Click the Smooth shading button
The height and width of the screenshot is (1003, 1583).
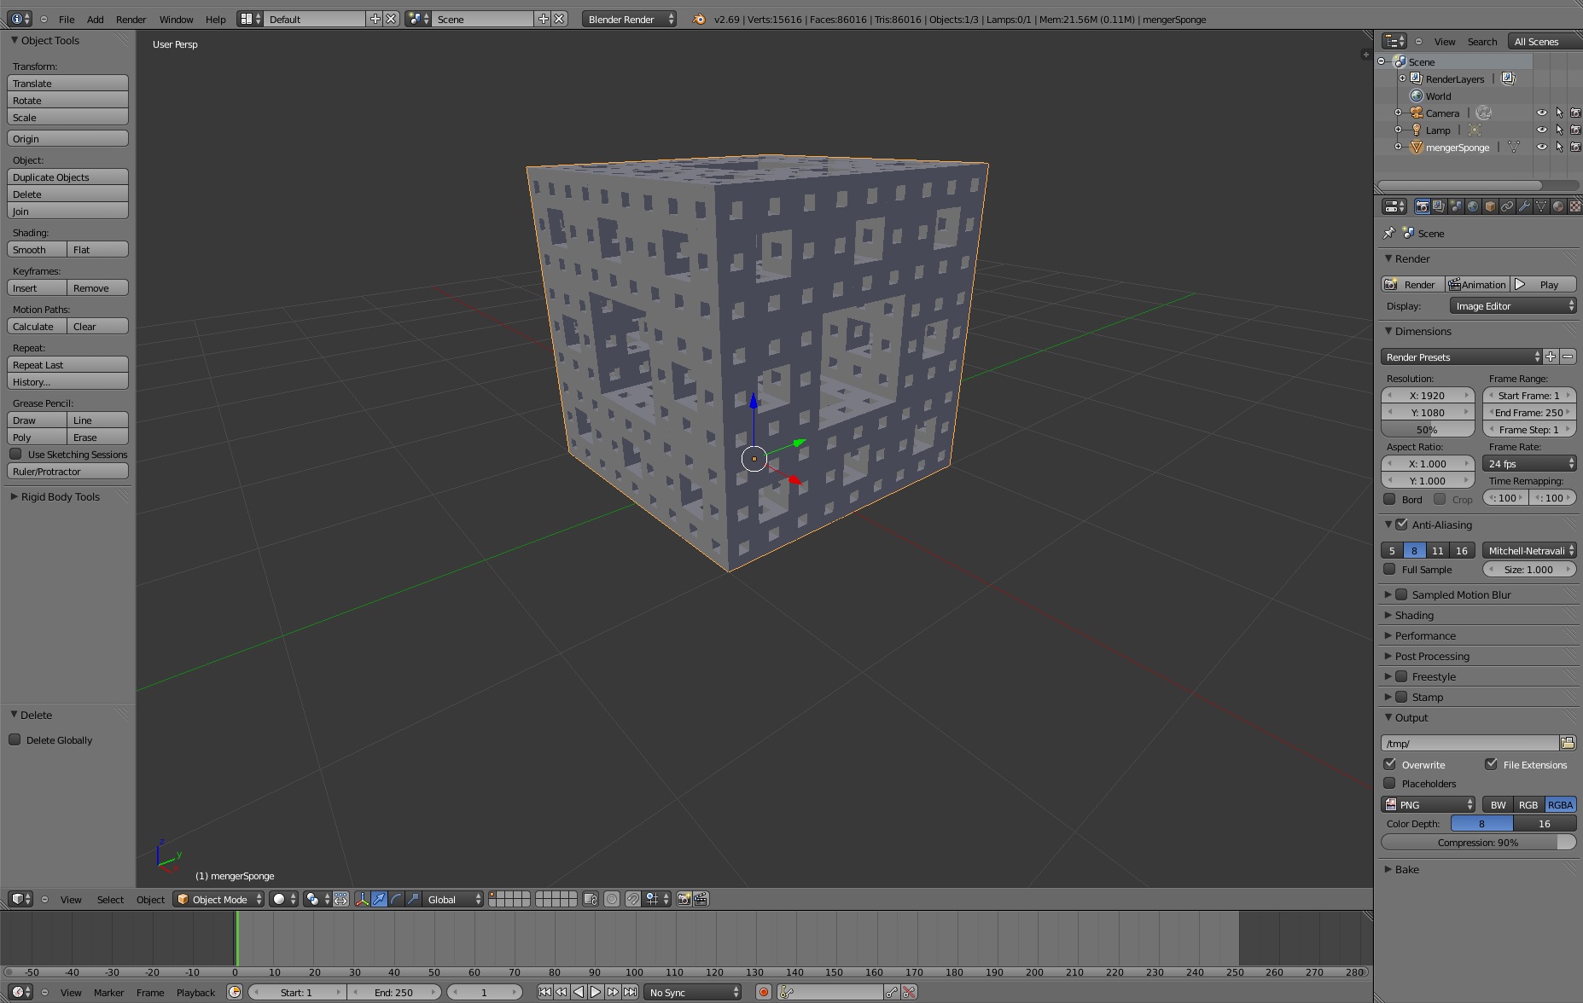[x=37, y=250]
